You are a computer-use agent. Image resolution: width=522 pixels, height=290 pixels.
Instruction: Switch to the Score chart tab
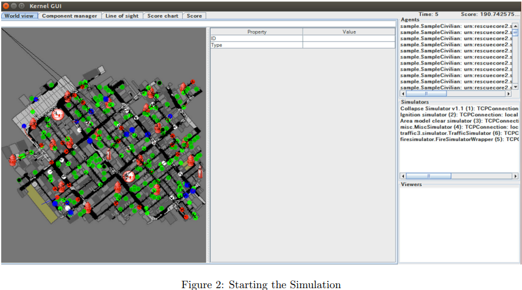click(x=163, y=16)
